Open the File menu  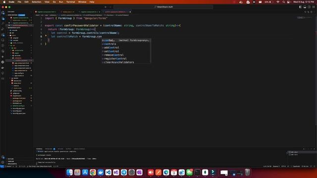pyautogui.click(x=19, y=2)
